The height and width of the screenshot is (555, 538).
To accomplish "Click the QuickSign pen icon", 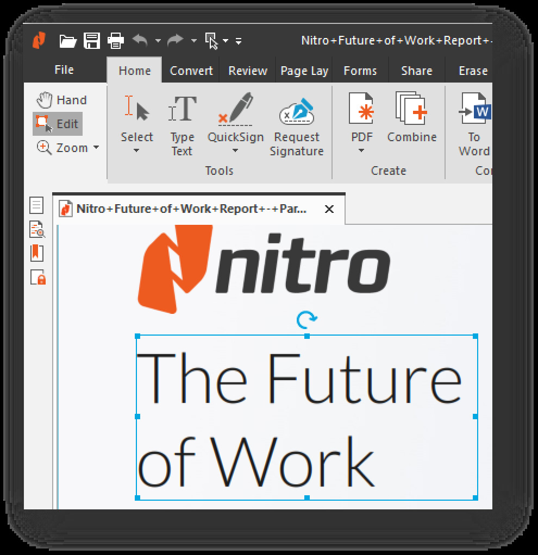I will [x=235, y=109].
